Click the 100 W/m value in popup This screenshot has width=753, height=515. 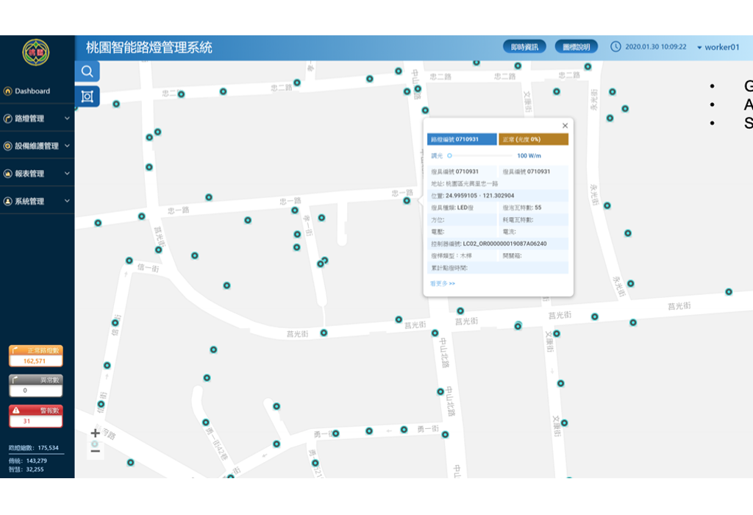pos(529,156)
